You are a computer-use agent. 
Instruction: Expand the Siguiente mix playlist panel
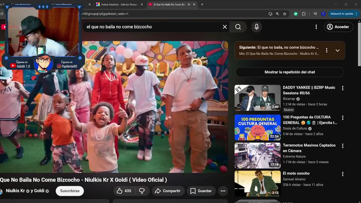tap(338, 50)
